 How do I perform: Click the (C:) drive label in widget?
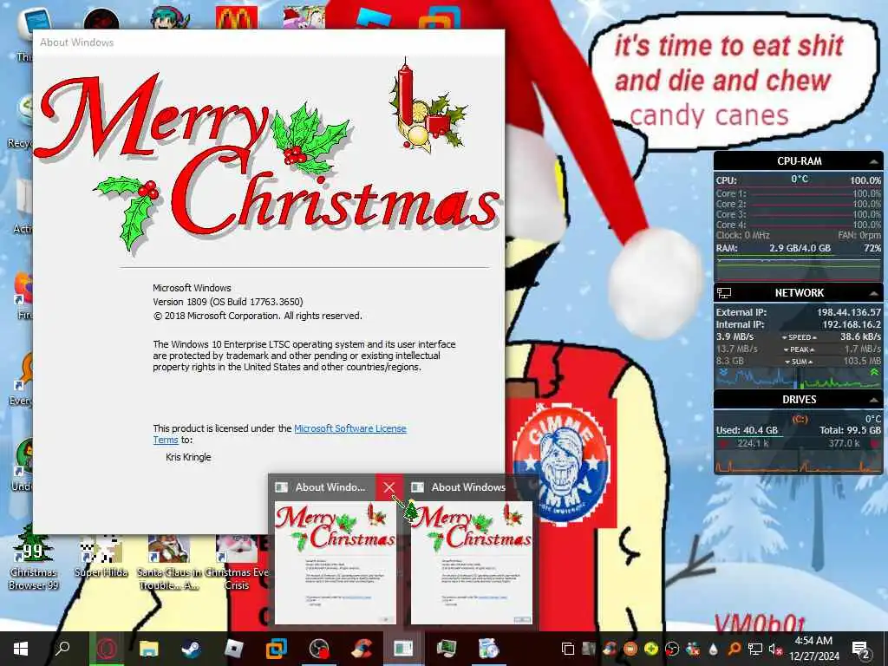pyautogui.click(x=800, y=419)
